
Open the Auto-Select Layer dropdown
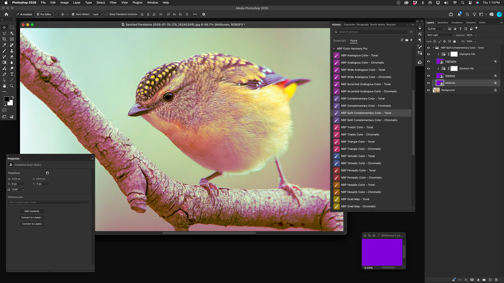click(x=97, y=14)
